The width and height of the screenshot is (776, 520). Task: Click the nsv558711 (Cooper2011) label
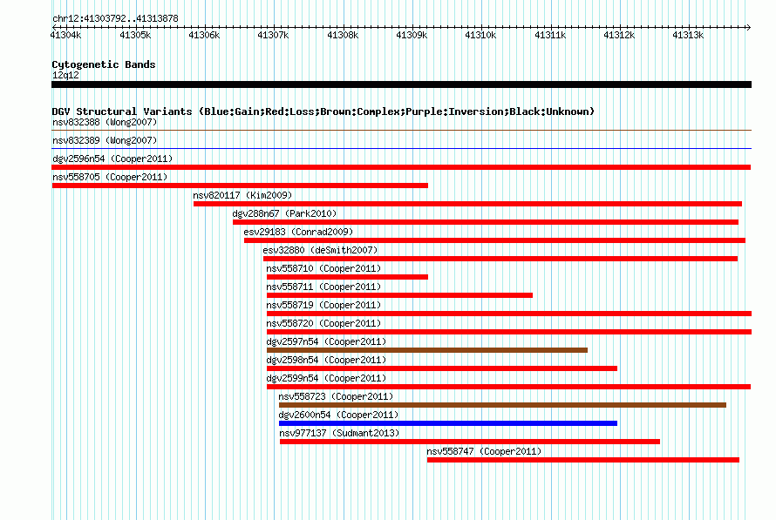pos(323,287)
